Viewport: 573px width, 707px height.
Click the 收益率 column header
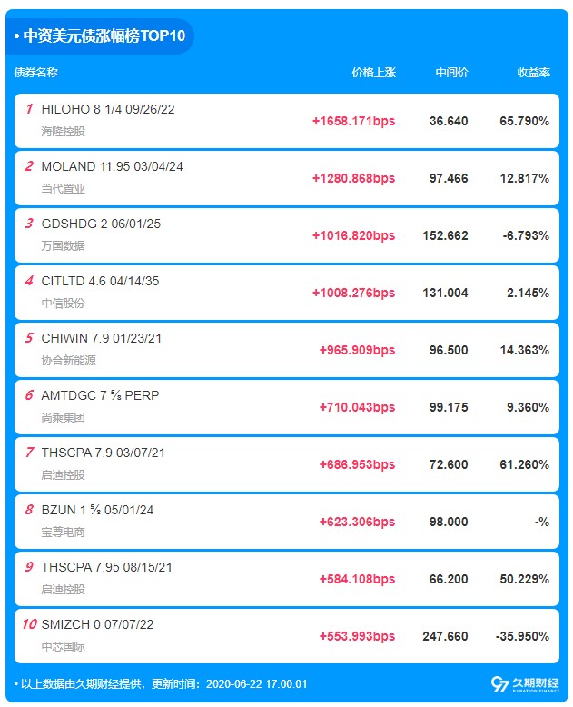(x=533, y=73)
